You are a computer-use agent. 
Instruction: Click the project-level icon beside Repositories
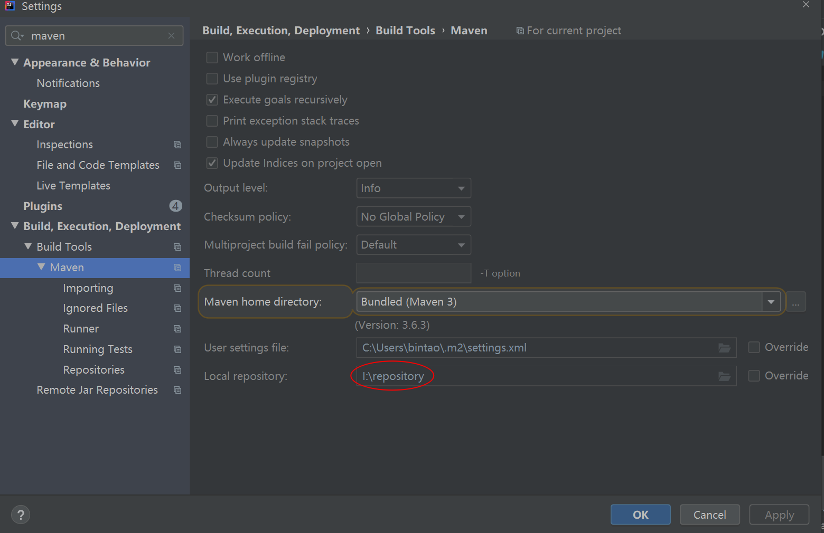pyautogui.click(x=177, y=370)
